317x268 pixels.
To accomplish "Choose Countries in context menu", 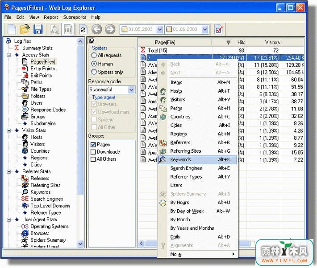I will pos(197,117).
